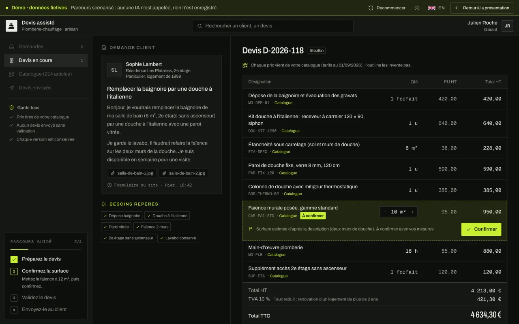
Task: Increase faïence quantity with plus
Action: (412, 212)
